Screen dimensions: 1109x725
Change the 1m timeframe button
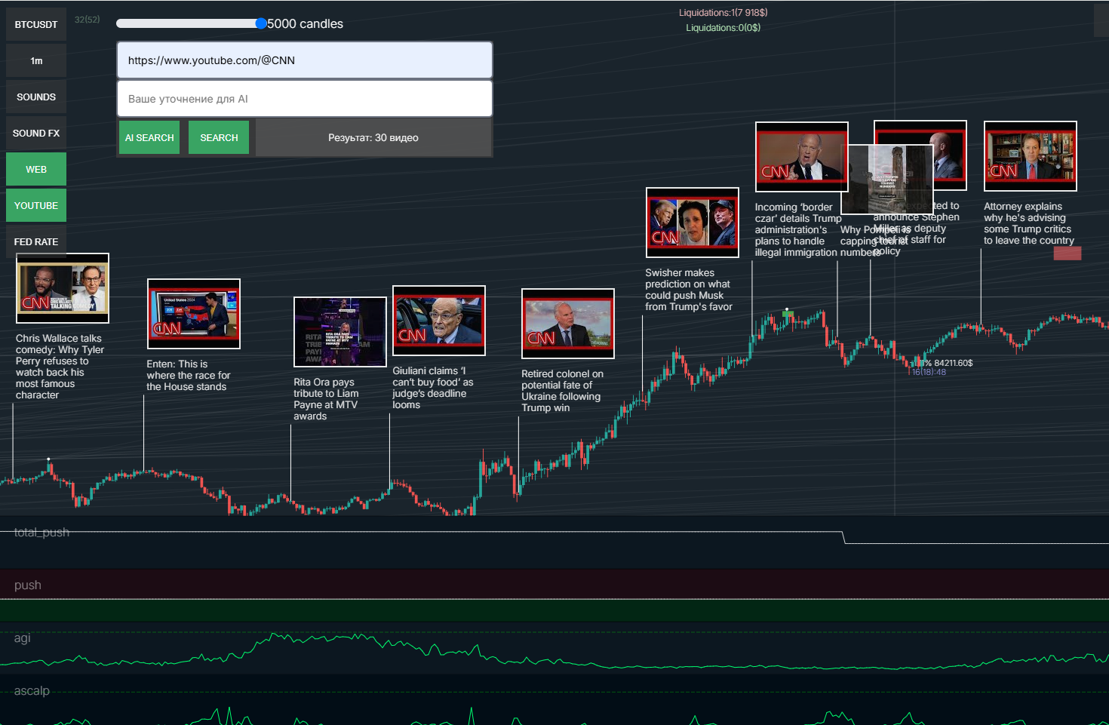(36, 60)
